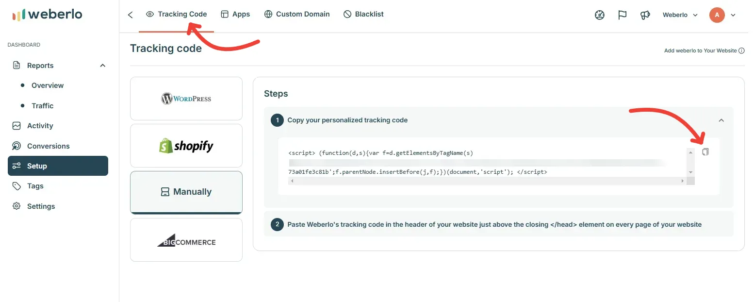This screenshot has width=754, height=302.
Task: Click the code box scroll up arrow
Action: click(x=690, y=152)
